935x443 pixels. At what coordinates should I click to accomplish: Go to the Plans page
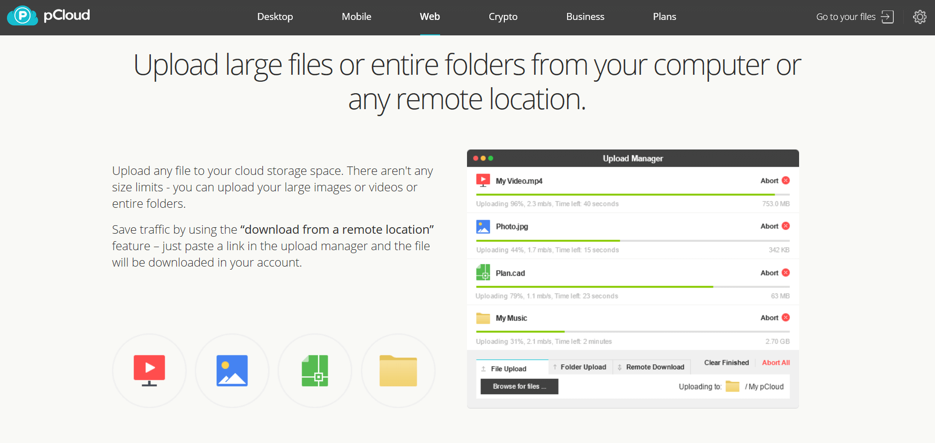click(664, 16)
